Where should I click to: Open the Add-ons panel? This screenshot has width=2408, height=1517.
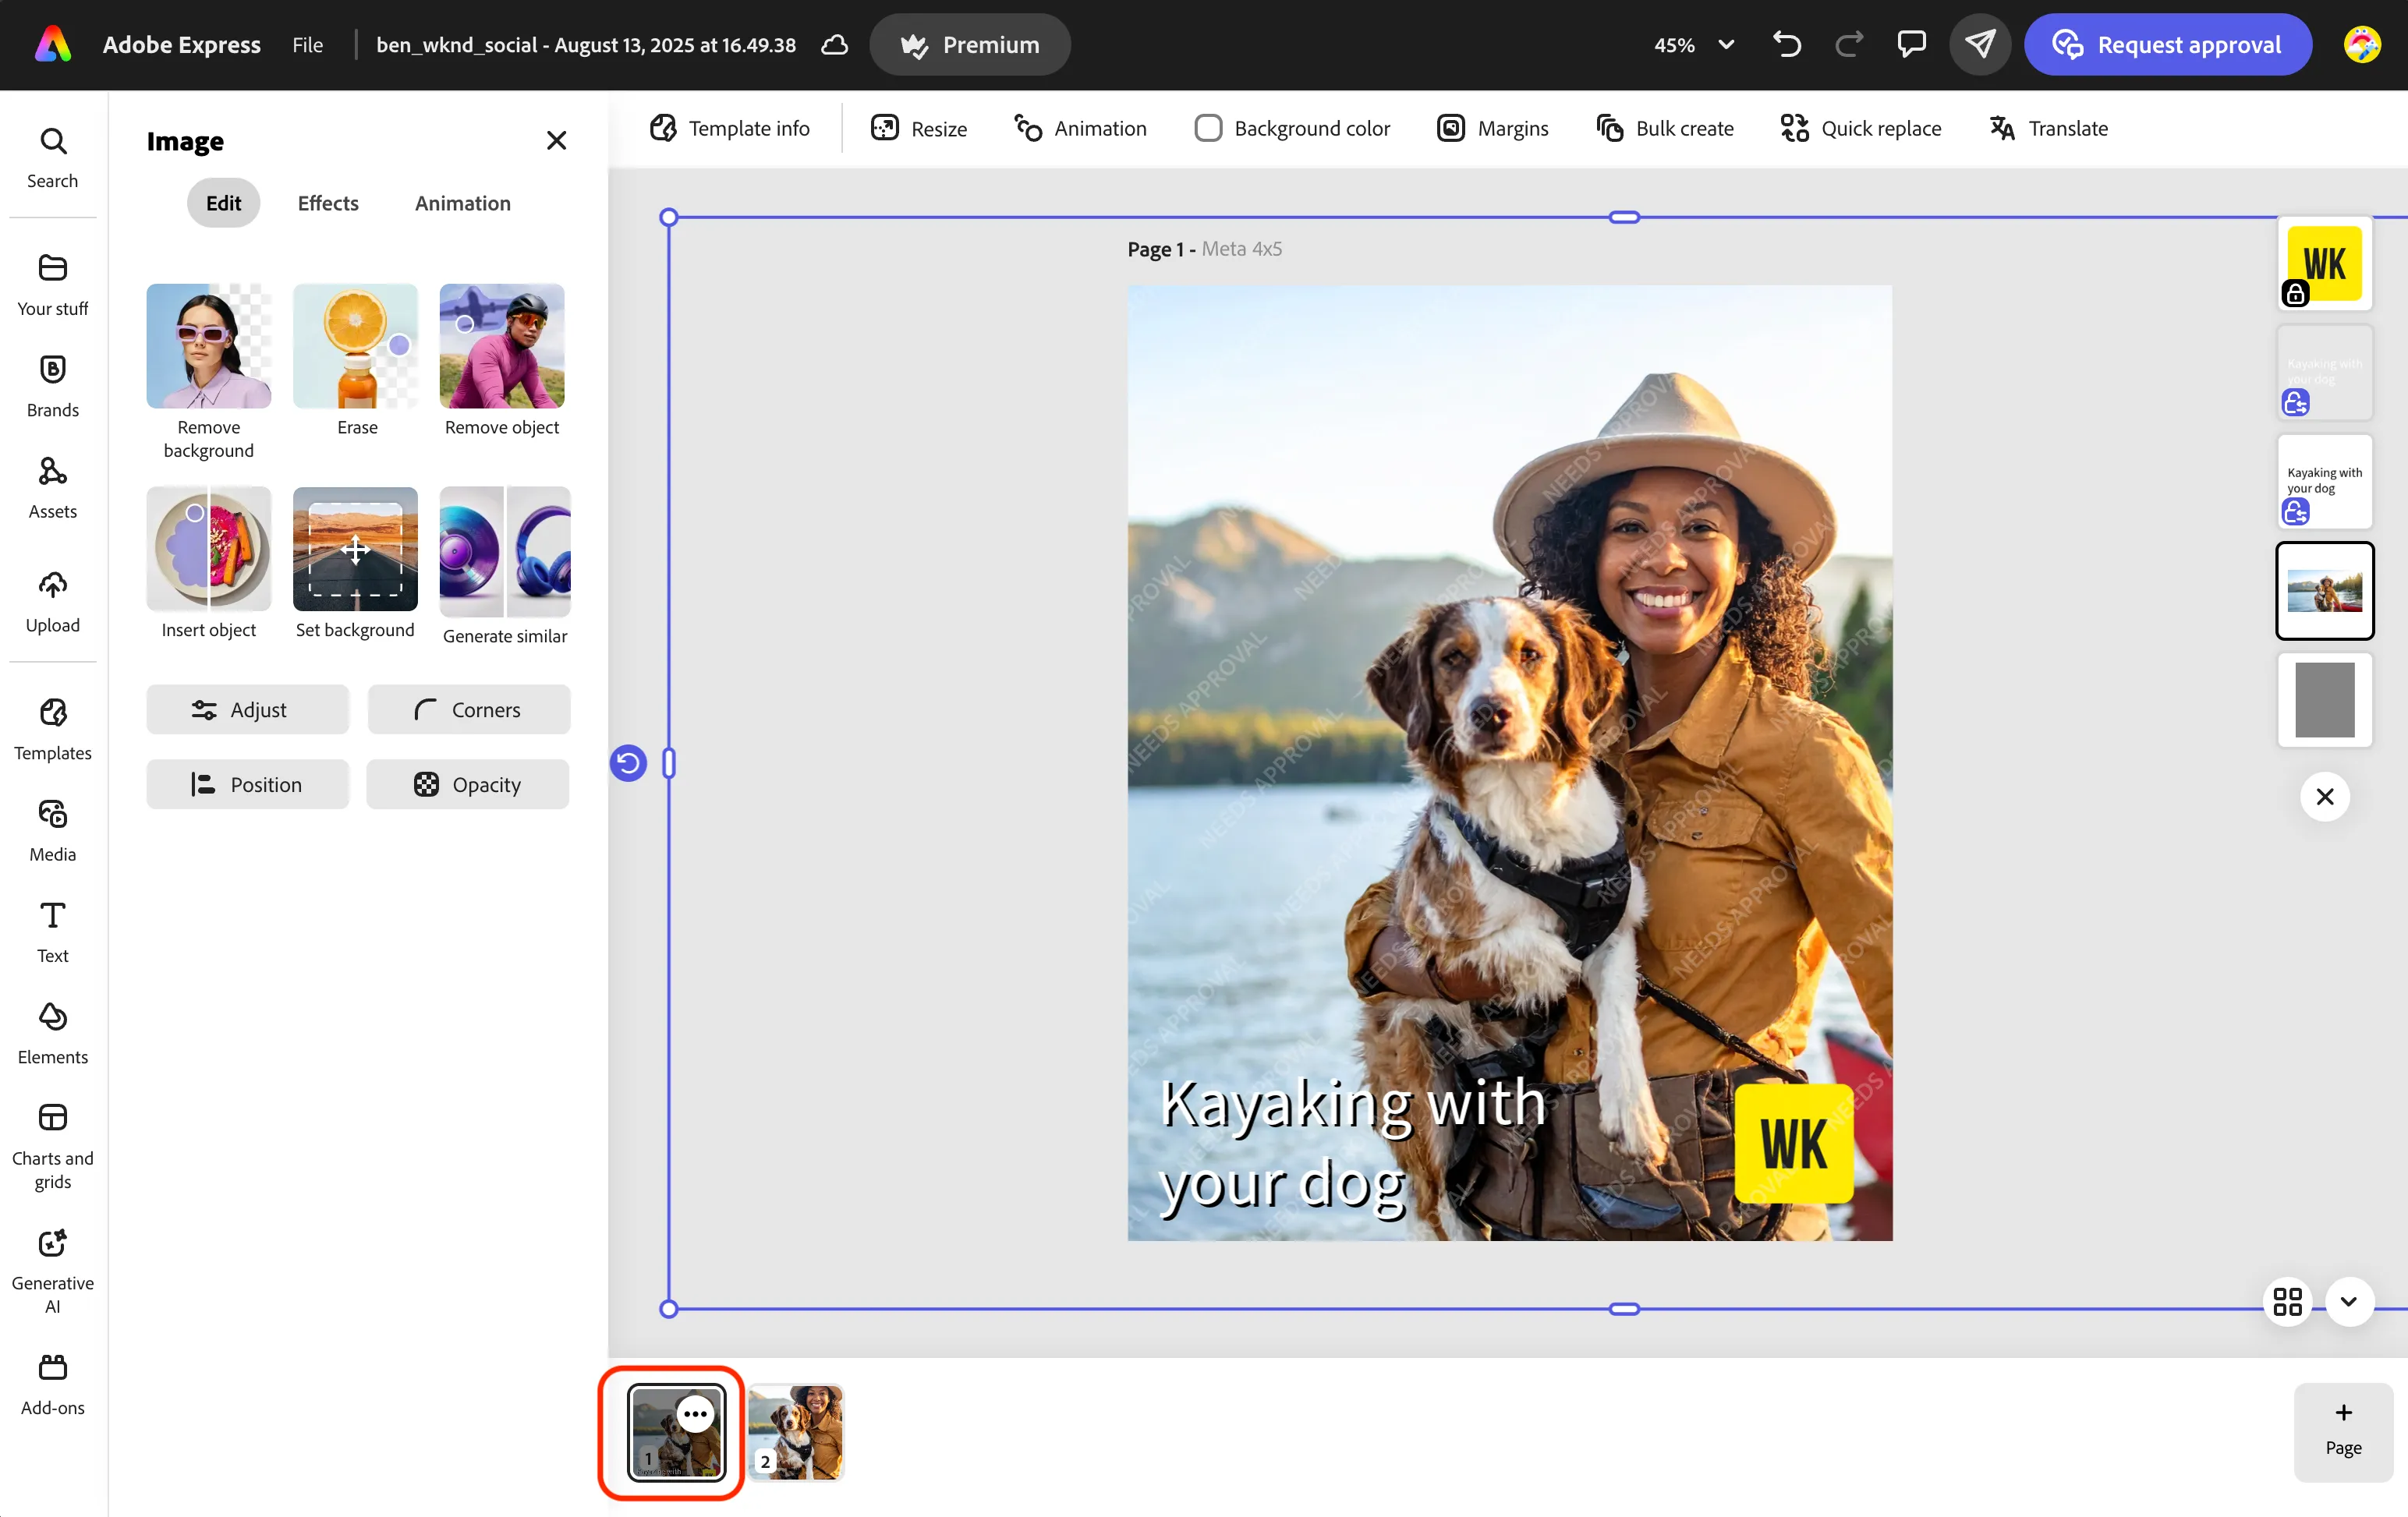tap(52, 1385)
